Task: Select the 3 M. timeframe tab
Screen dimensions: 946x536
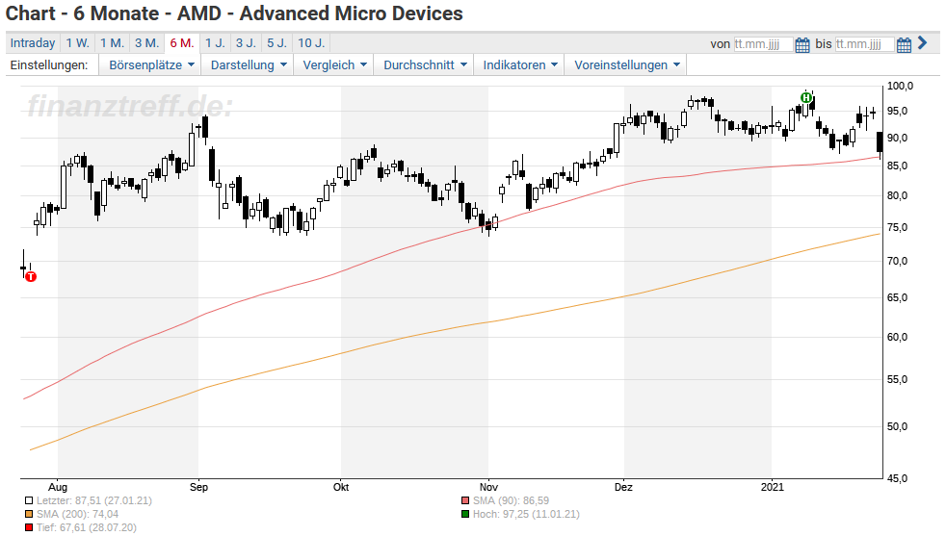Action: (x=146, y=42)
